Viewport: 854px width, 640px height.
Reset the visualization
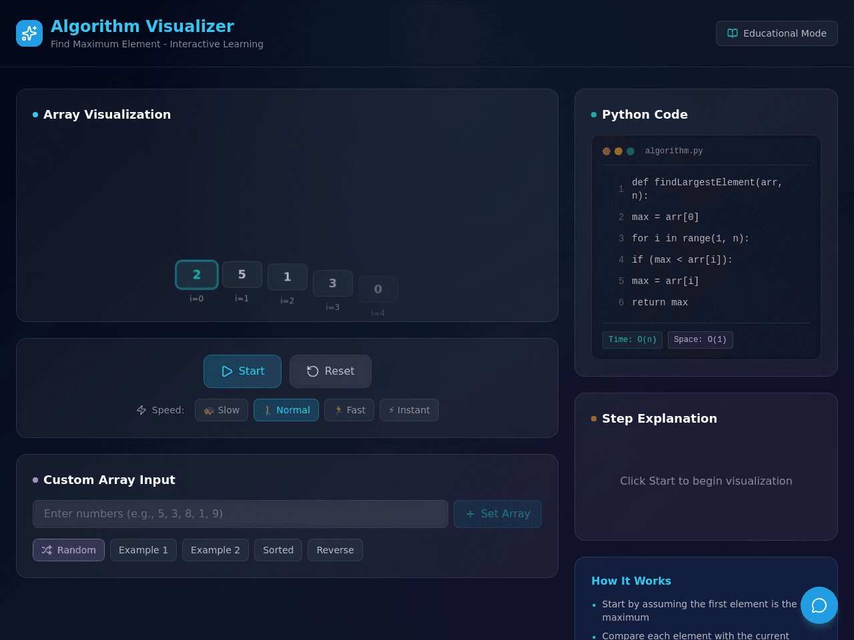coord(330,371)
